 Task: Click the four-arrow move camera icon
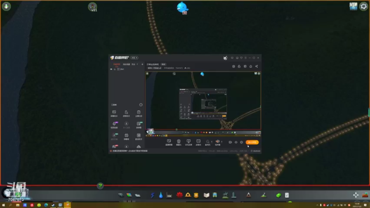point(356,195)
